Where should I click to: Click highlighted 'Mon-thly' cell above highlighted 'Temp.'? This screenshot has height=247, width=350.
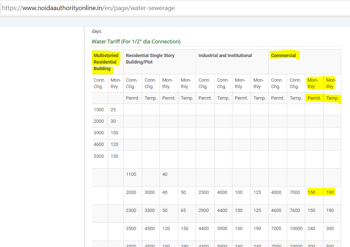[332, 83]
